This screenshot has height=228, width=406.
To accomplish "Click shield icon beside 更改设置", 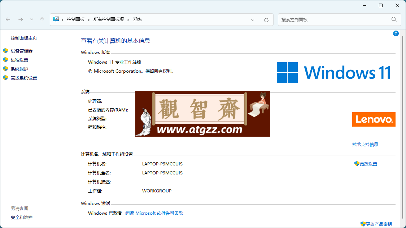I will [x=357, y=164].
